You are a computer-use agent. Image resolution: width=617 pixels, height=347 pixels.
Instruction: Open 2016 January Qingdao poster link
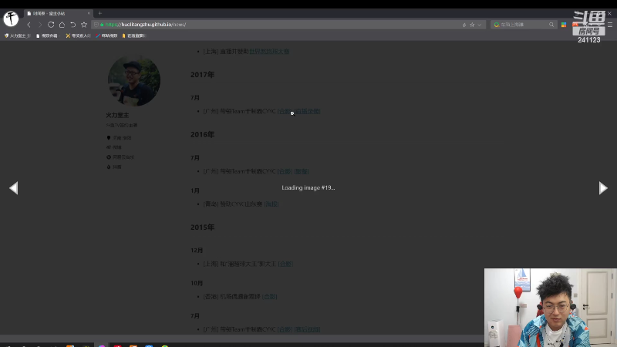271,204
